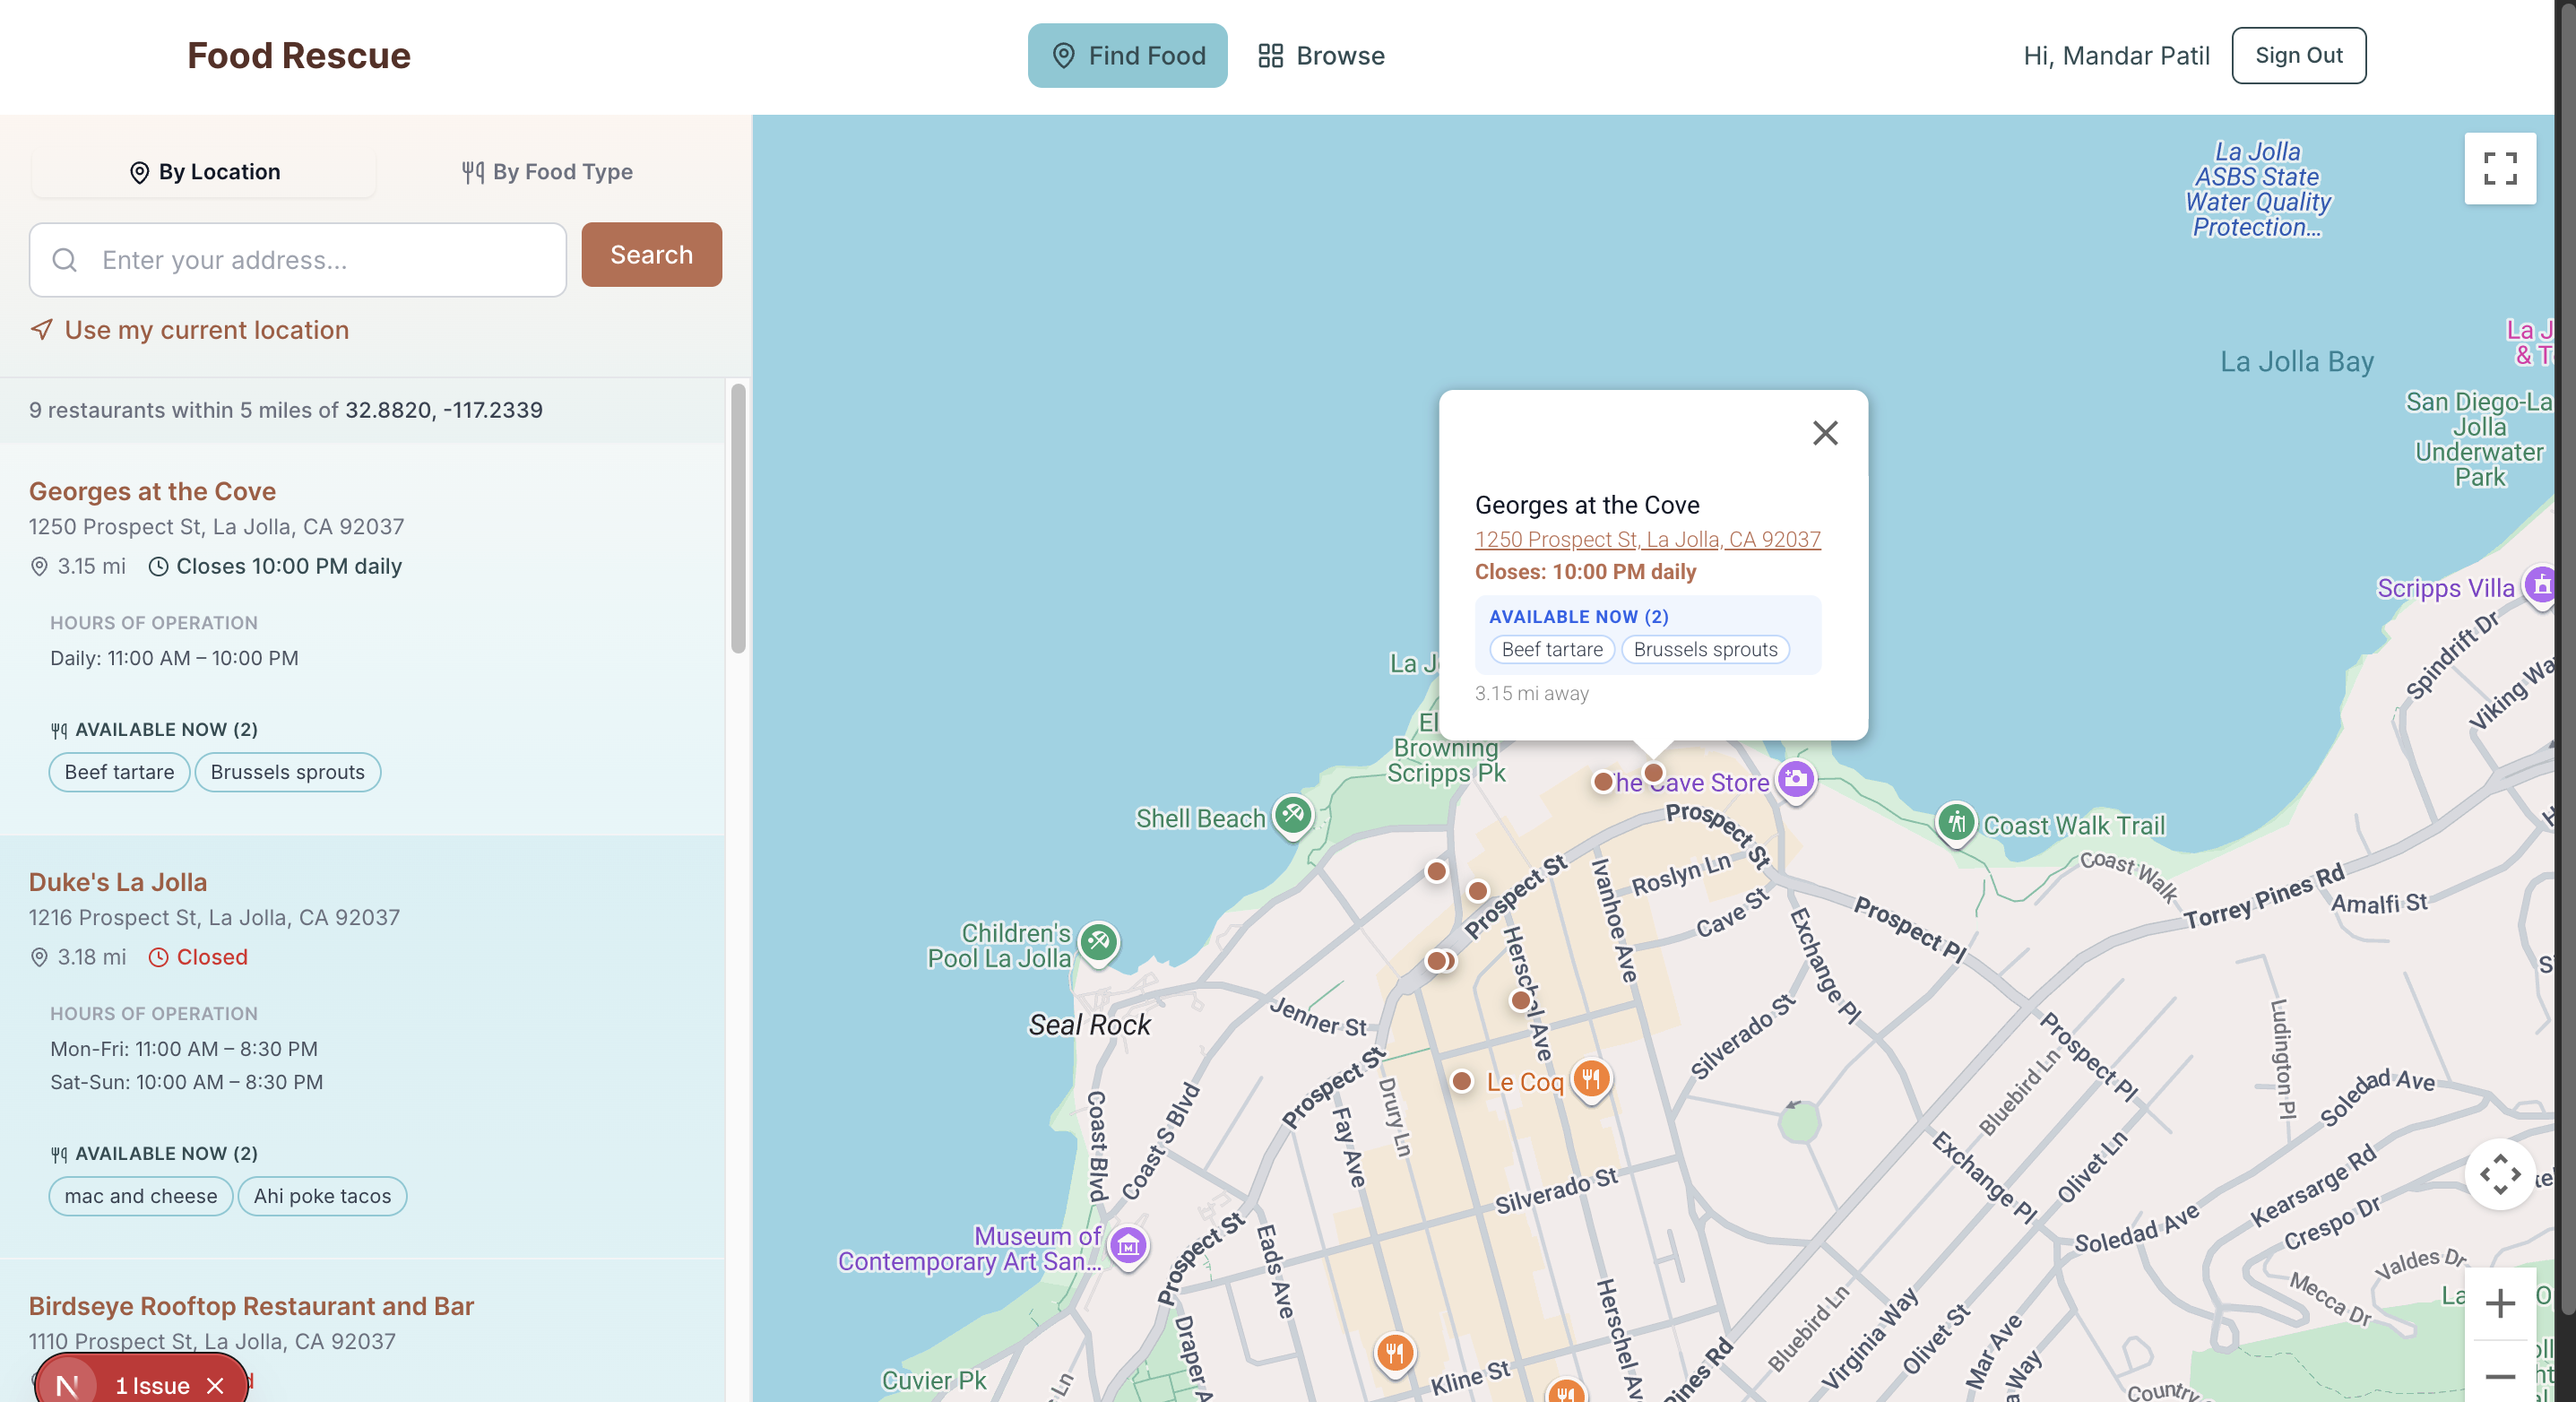Switch to the By Food Type tab
This screenshot has height=1402, width=2576.
pyautogui.click(x=547, y=172)
